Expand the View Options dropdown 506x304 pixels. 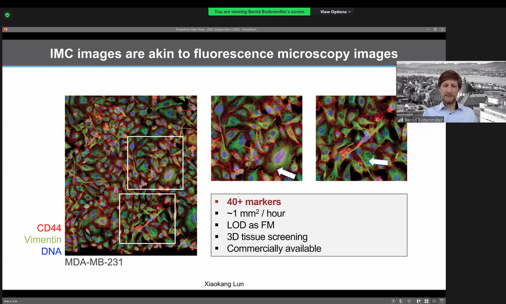[335, 12]
